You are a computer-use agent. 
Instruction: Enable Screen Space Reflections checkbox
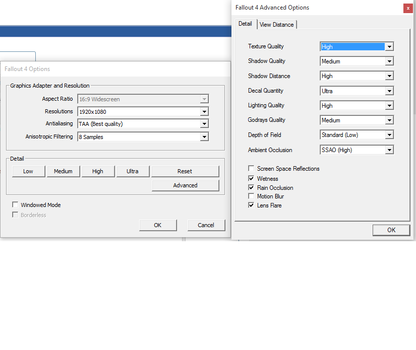tap(251, 169)
